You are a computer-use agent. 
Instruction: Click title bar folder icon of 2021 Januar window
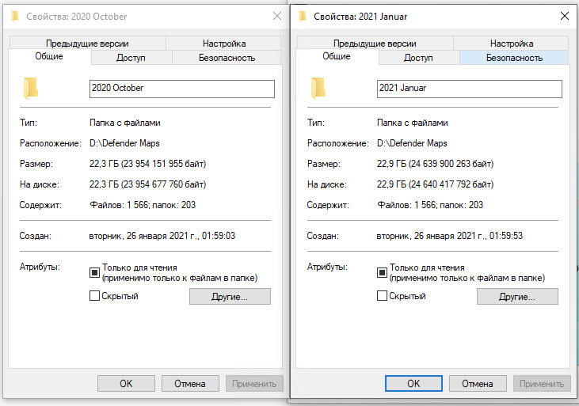pyautogui.click(x=303, y=16)
